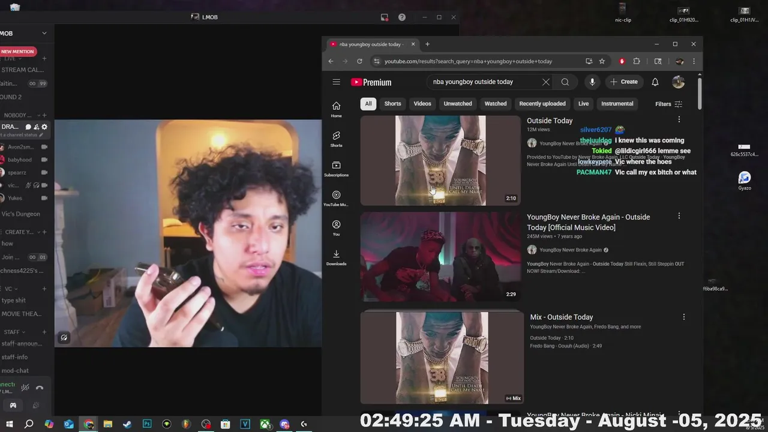This screenshot has height=432, width=768.
Task: Open Discord help question mark icon
Action: click(x=402, y=17)
